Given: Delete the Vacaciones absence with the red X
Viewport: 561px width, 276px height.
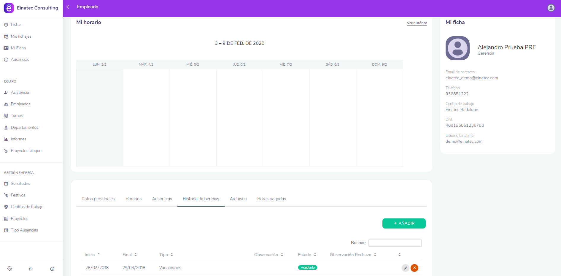Looking at the screenshot, I should click(414, 268).
